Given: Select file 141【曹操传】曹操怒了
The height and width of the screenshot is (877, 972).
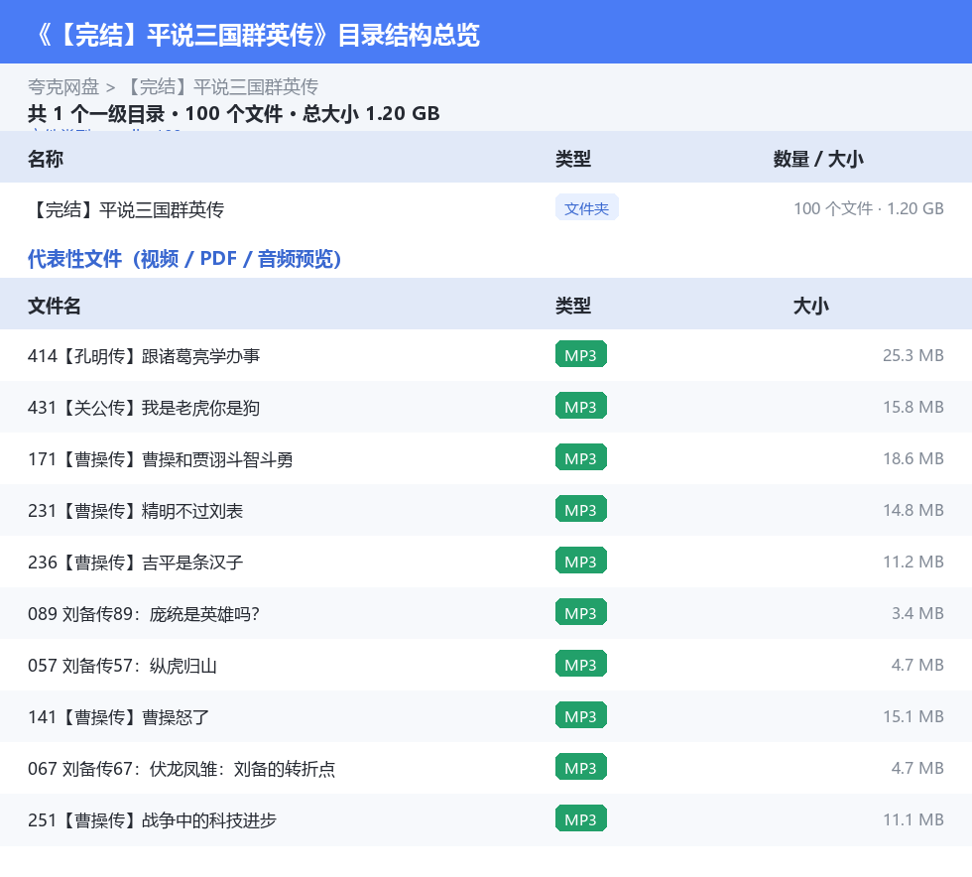Looking at the screenshot, I should point(118,717).
